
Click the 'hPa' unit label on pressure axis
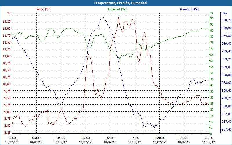click(224, 13)
